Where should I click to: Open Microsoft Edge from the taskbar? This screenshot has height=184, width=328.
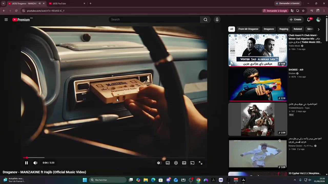pos(153,180)
